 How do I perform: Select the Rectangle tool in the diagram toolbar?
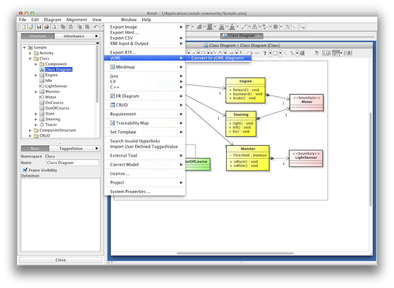pos(275,53)
